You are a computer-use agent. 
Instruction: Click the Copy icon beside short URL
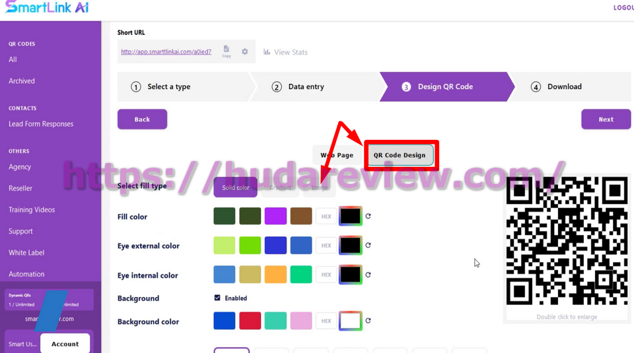[x=227, y=51]
